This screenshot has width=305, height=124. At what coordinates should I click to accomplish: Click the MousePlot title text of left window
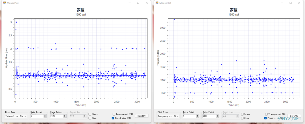(x=13, y=3)
